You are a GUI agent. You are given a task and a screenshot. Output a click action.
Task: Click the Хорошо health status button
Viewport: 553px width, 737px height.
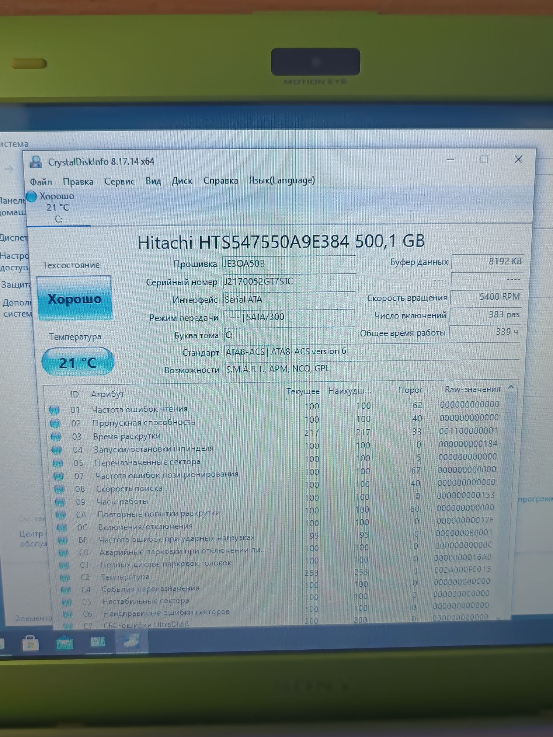tap(74, 298)
